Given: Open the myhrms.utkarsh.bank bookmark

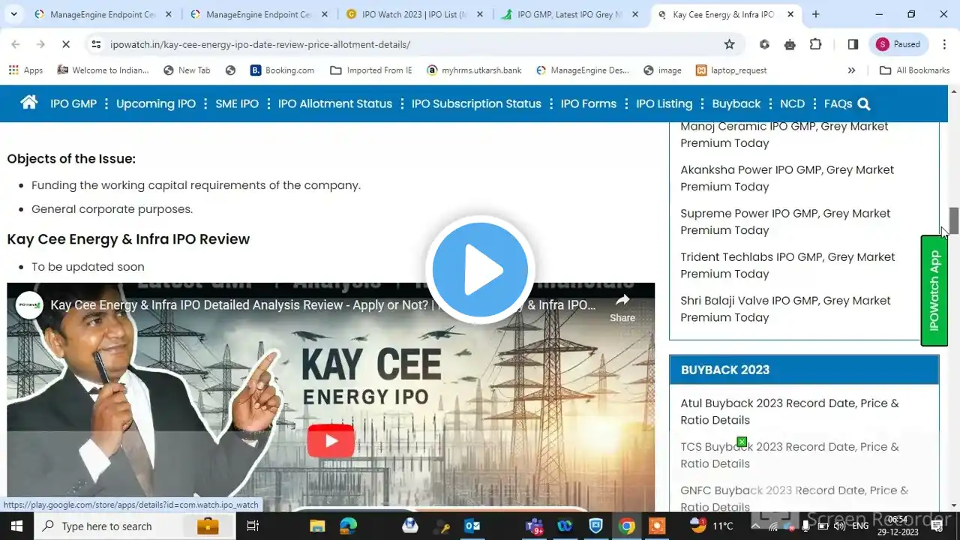Looking at the screenshot, I should tap(474, 70).
